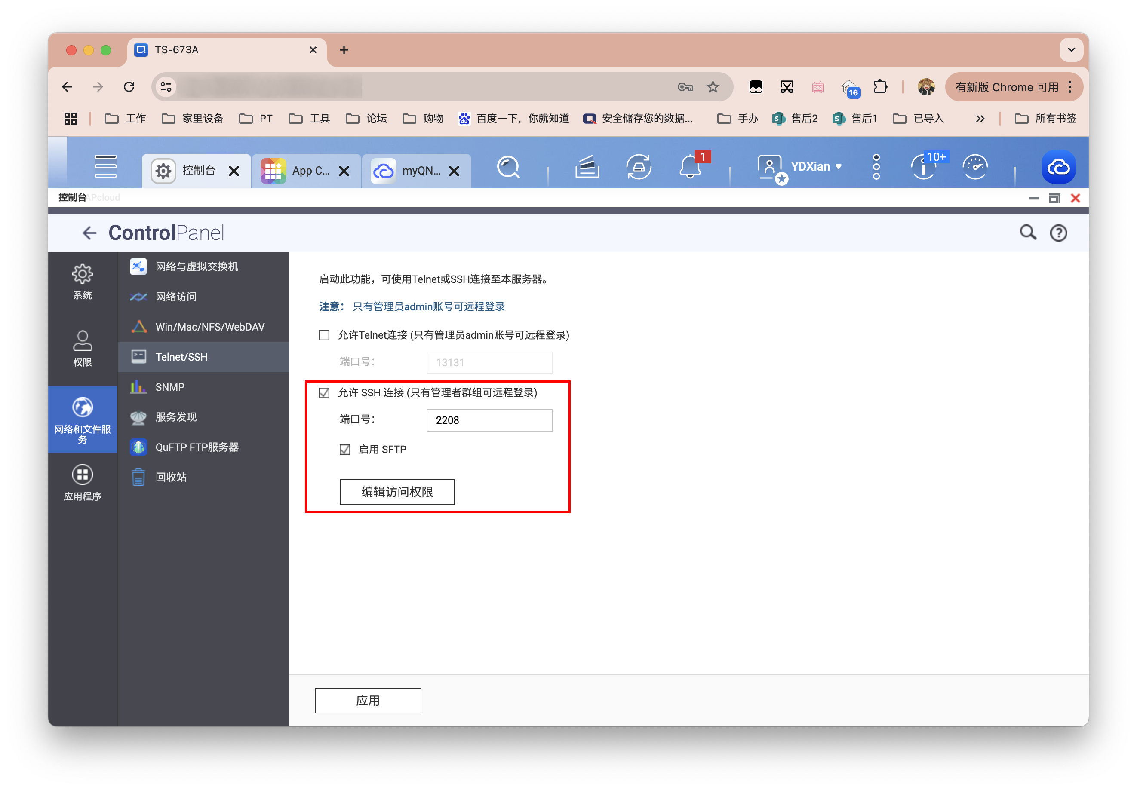Search within Control Panel magnifier
Image resolution: width=1137 pixels, height=790 pixels.
click(1028, 232)
